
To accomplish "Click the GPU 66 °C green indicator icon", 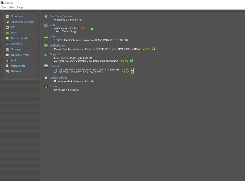I will click(131, 61).
